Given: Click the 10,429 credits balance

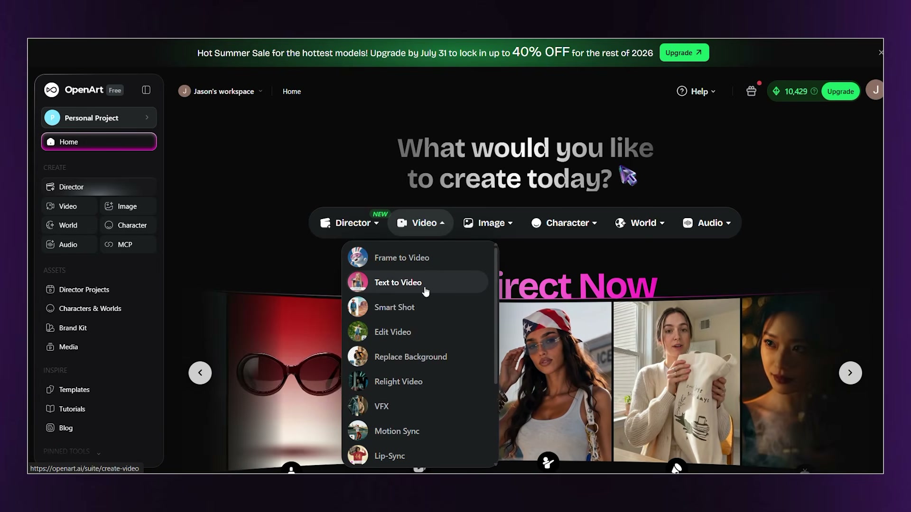Looking at the screenshot, I should [x=796, y=91].
